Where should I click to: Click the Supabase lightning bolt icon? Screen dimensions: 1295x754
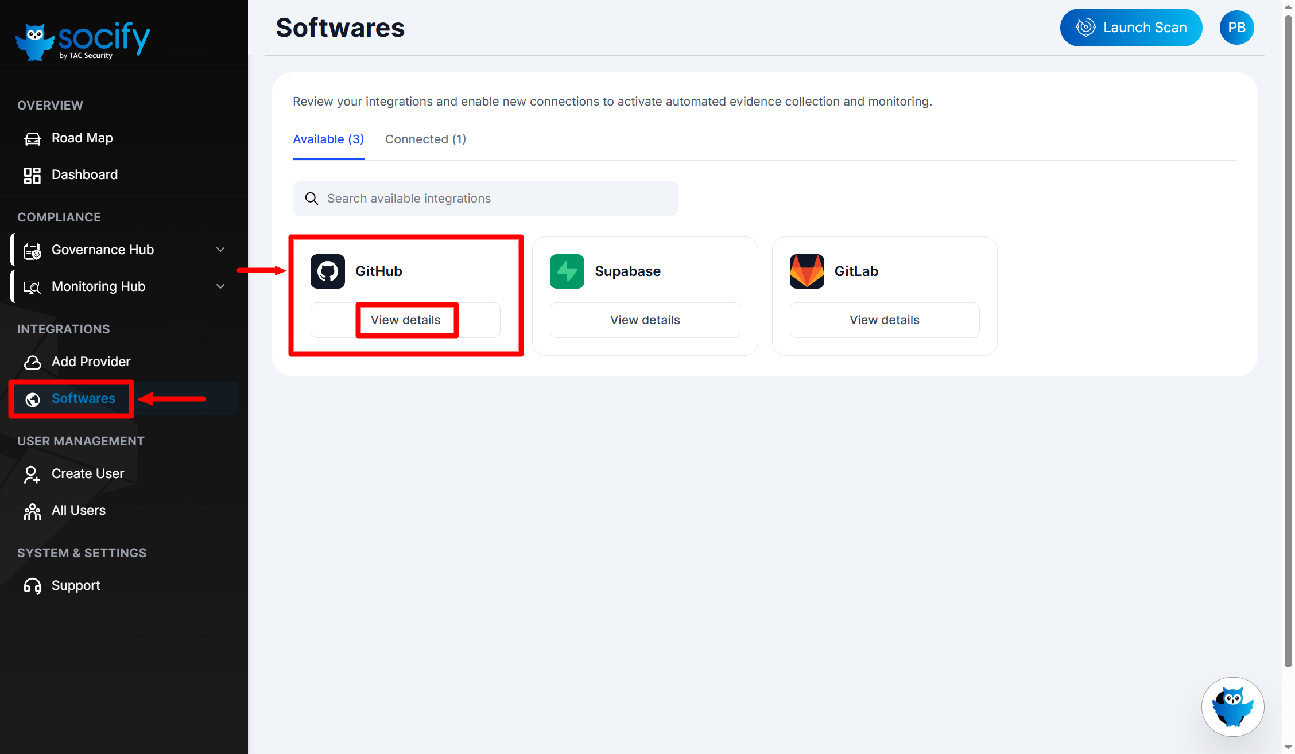tap(567, 271)
